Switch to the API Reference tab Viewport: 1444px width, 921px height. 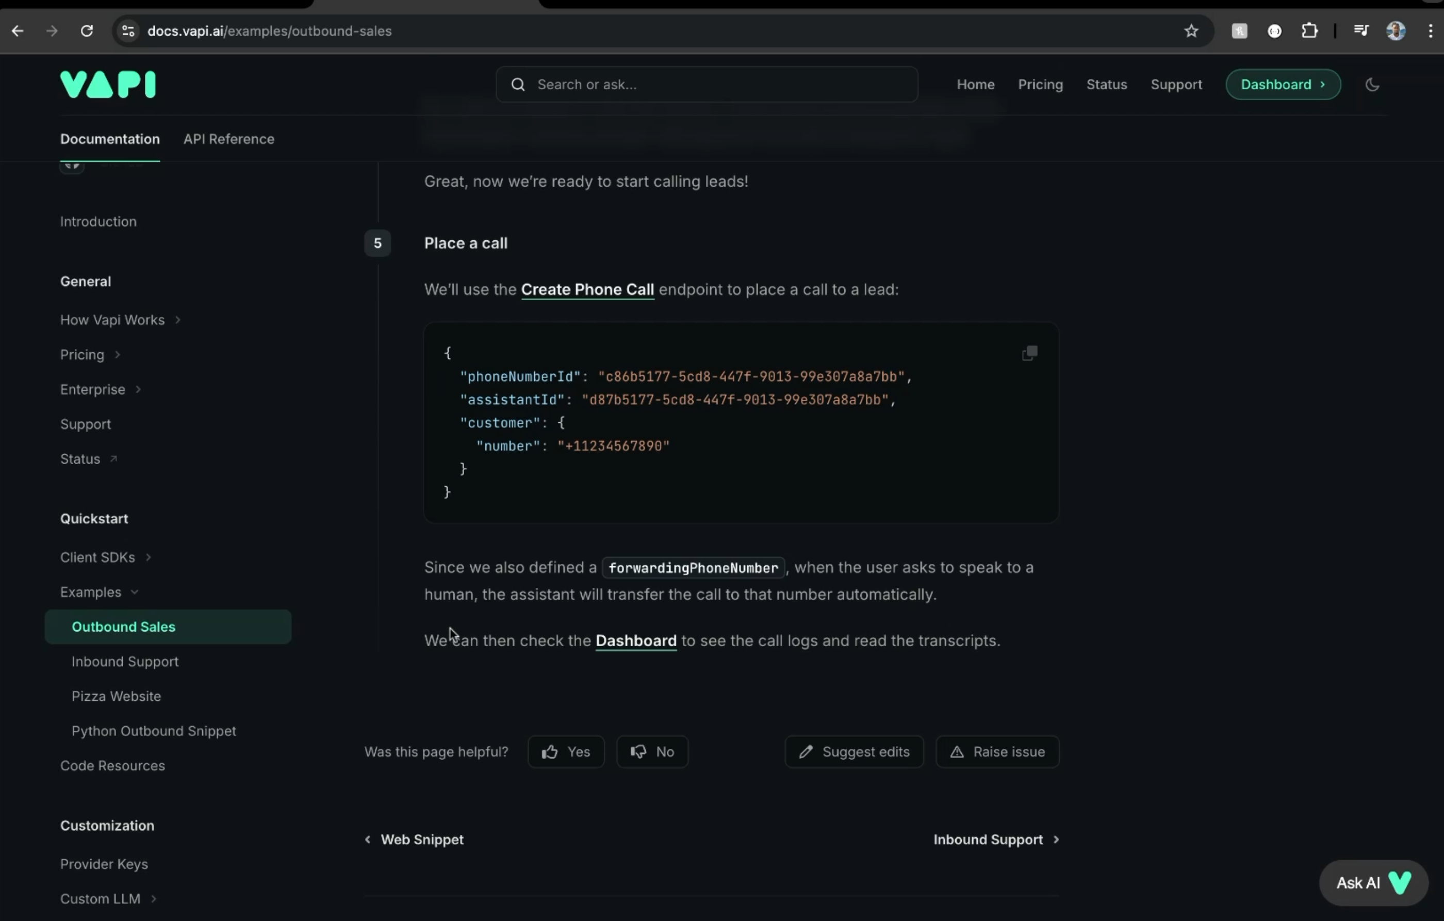click(x=228, y=139)
